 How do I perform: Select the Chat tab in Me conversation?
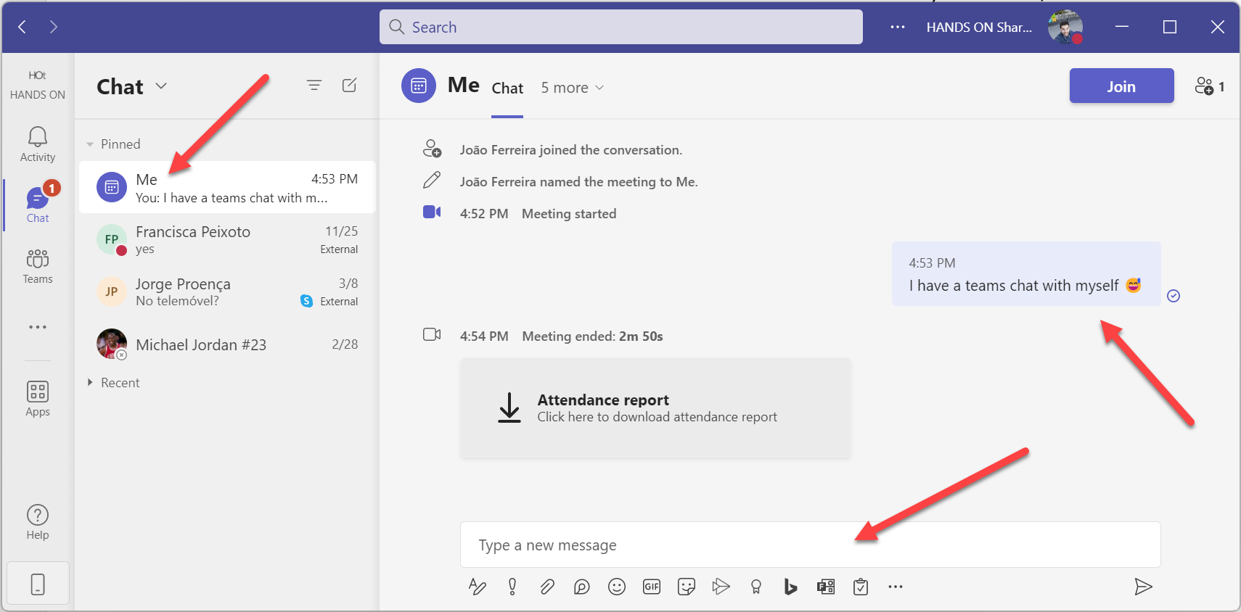coord(507,88)
